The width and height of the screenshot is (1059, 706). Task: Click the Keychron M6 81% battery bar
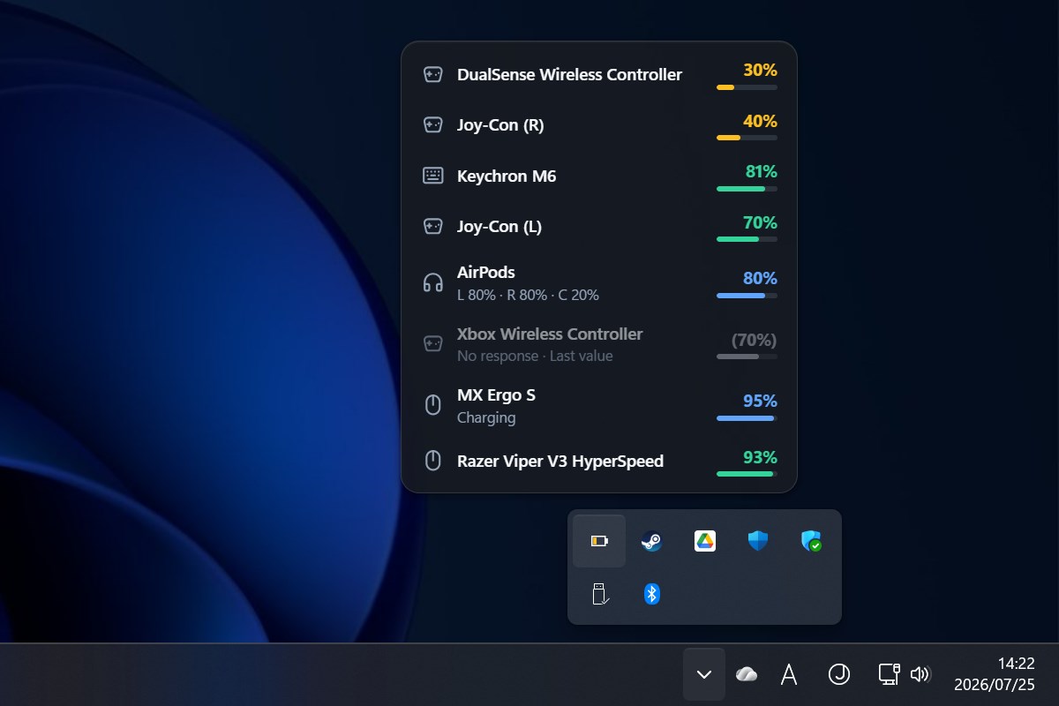click(x=747, y=189)
